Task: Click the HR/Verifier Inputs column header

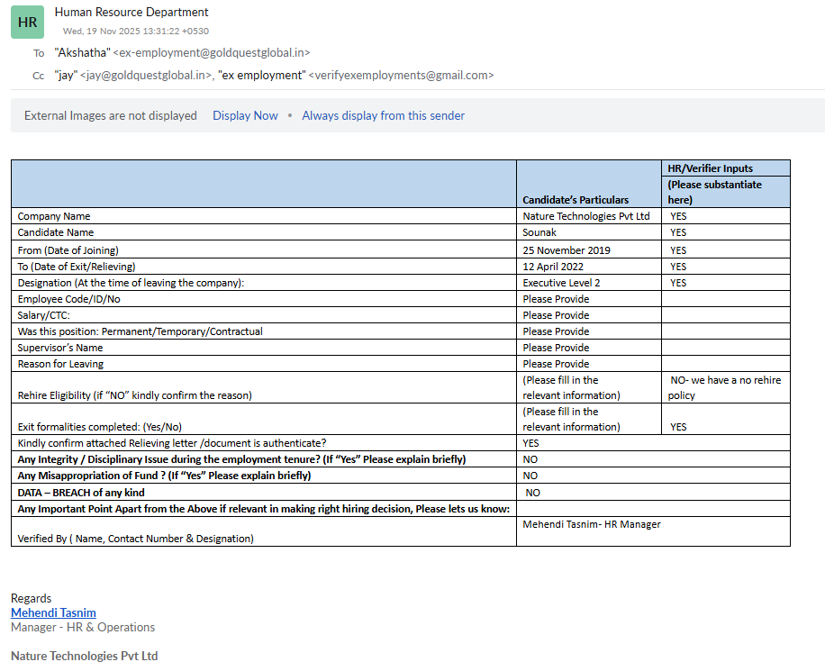Action: coord(710,168)
